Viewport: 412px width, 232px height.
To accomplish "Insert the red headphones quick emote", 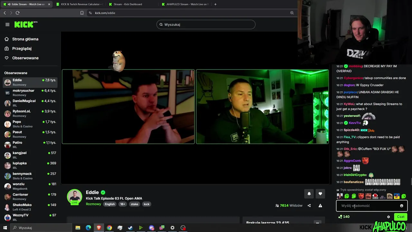I will pos(375,196).
